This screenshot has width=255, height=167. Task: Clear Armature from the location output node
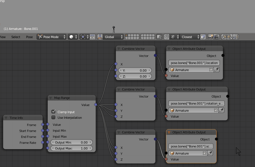pos(211,70)
